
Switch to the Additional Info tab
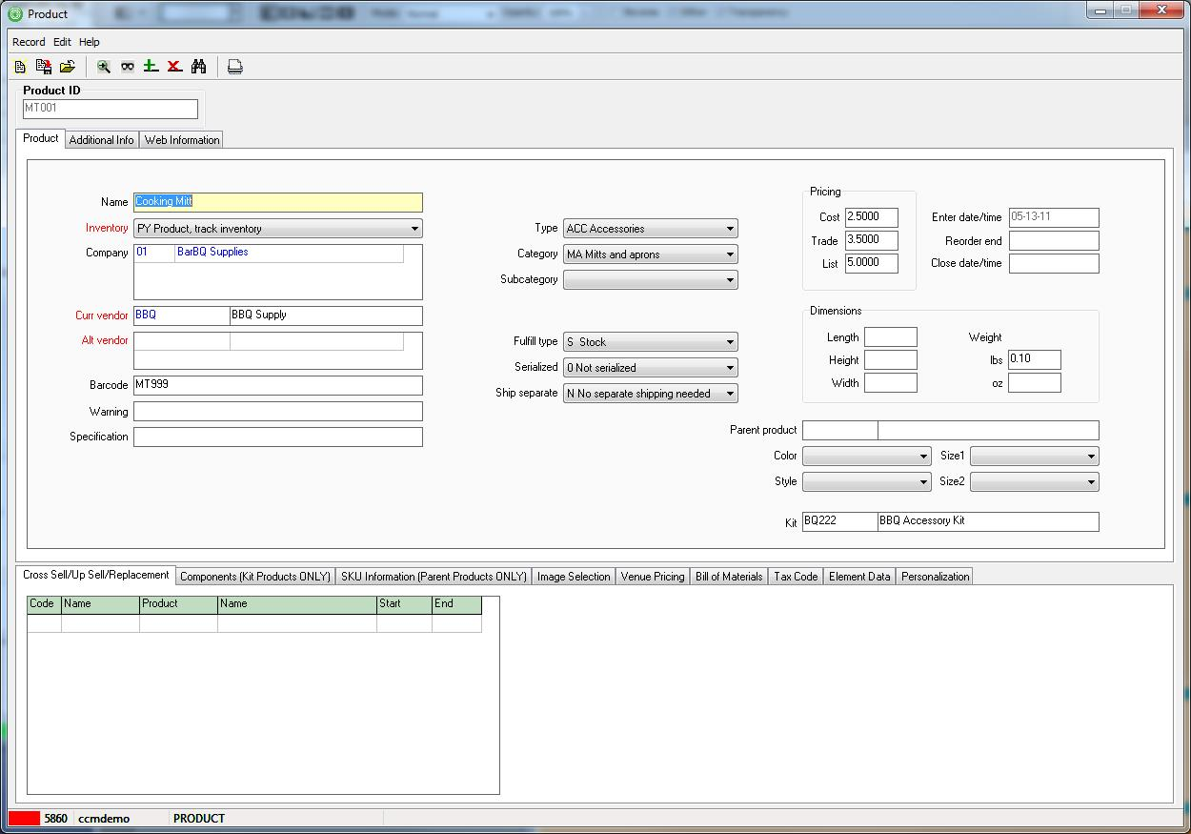click(102, 140)
